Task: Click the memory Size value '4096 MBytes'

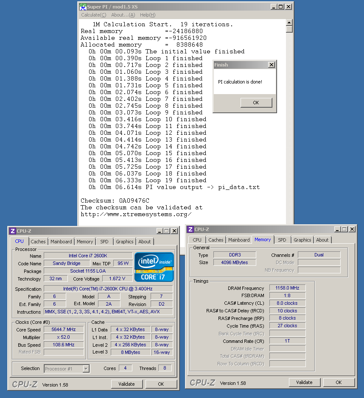Action: pos(235,262)
